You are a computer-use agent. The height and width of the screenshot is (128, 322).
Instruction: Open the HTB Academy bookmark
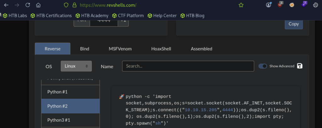pyautogui.click(x=92, y=16)
